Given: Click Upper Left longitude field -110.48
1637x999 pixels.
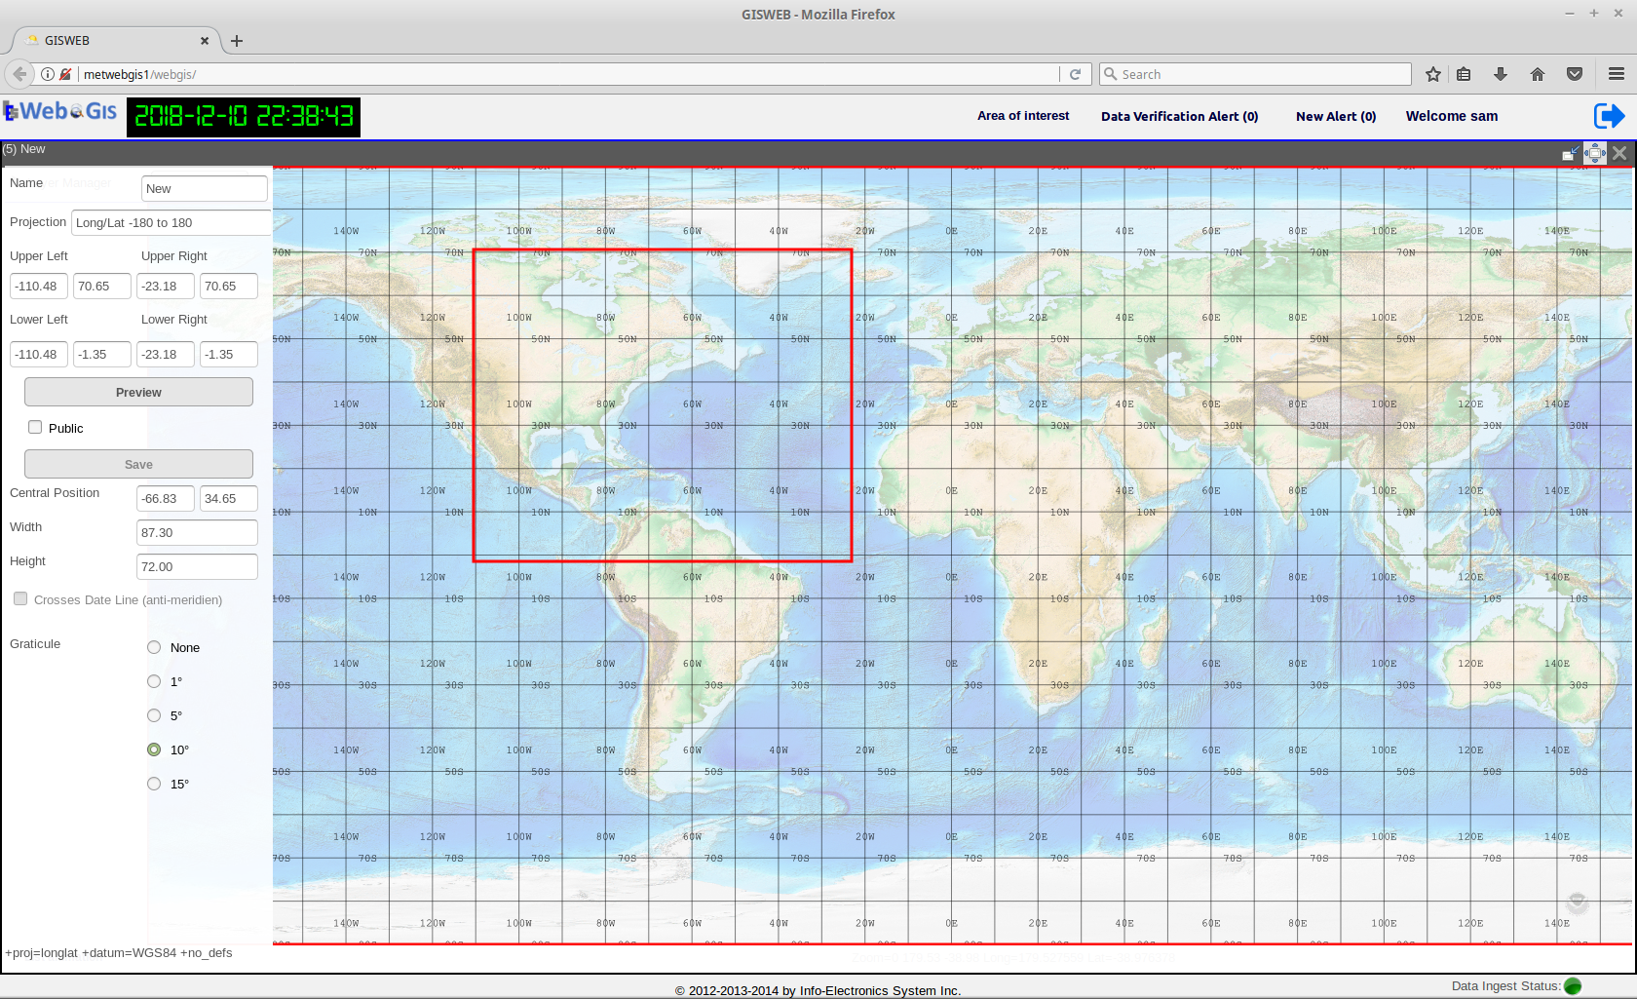Looking at the screenshot, I should pyautogui.click(x=39, y=286).
